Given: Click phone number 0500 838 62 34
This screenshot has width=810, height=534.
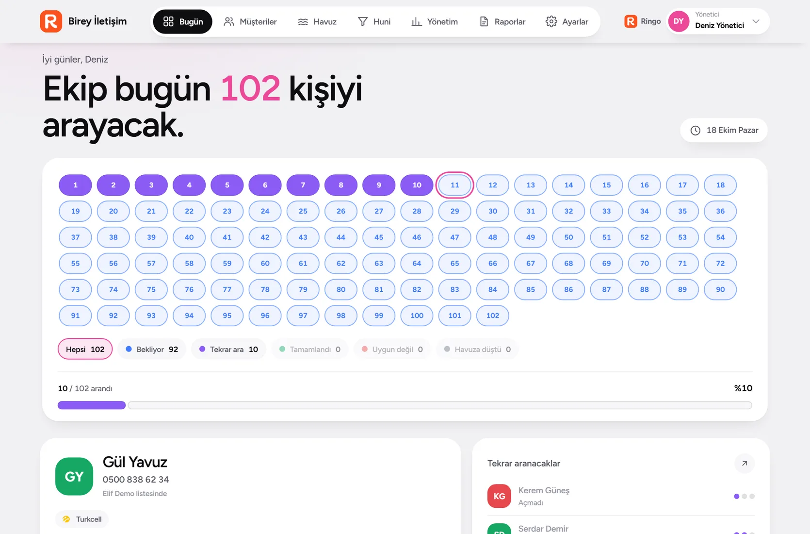Looking at the screenshot, I should 136,480.
